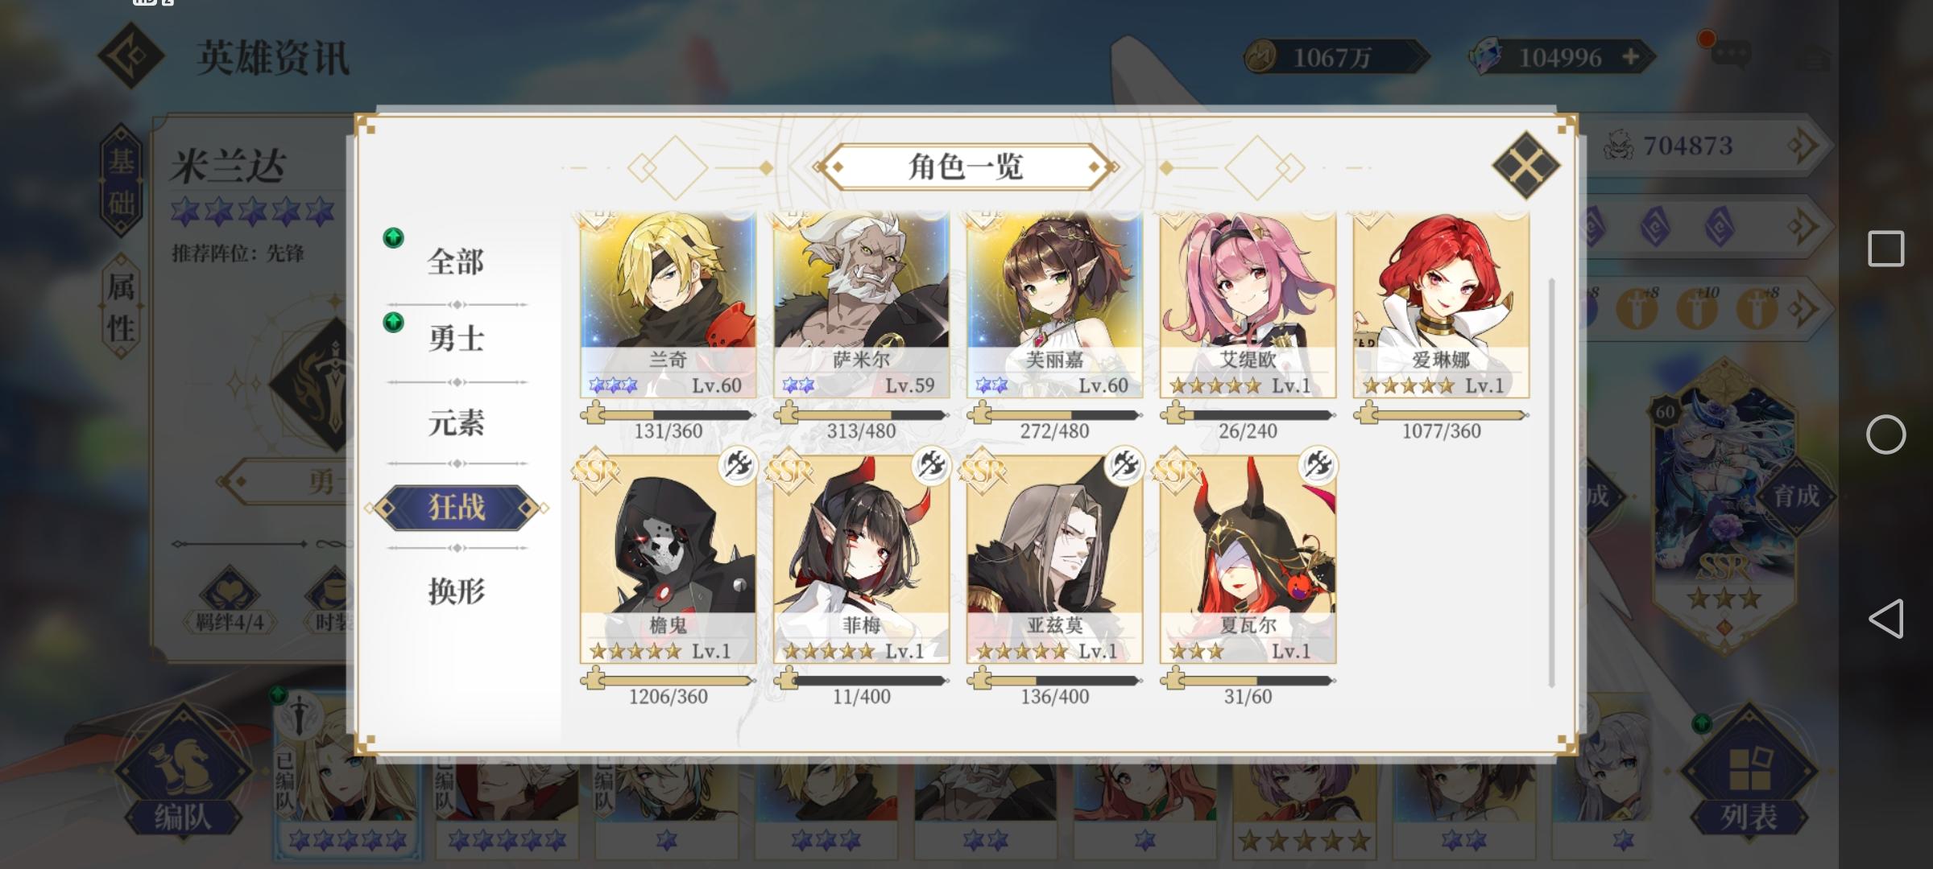The image size is (1933, 869).
Task: Tap 爱琳娜 shard progress bar 1077/360
Action: pos(1441,415)
